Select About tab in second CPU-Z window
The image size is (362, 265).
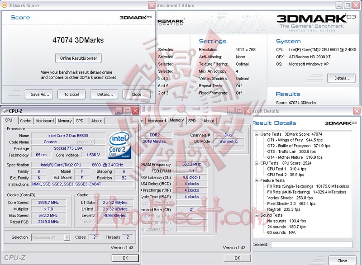tap(209, 121)
